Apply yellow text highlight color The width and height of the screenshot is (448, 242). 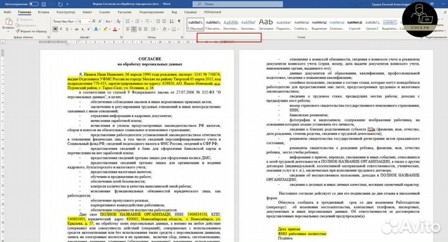pyautogui.click(x=105, y=29)
